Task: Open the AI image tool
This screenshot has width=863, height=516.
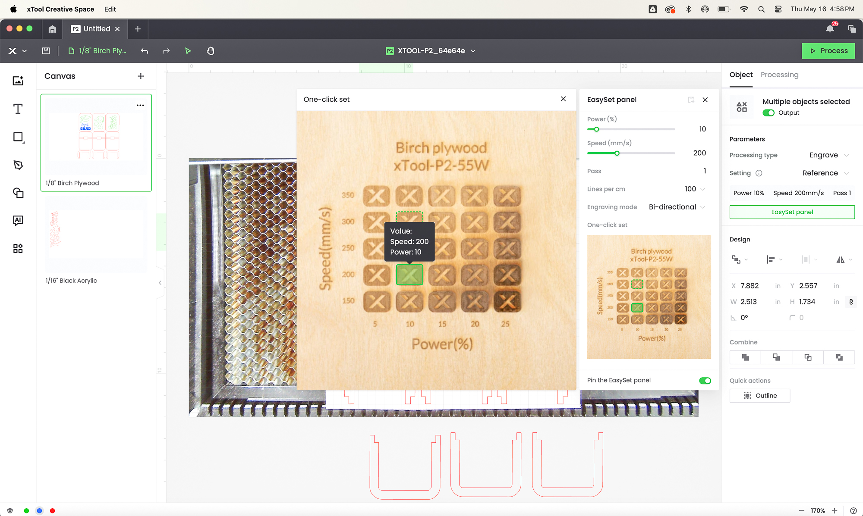Action: (x=18, y=221)
